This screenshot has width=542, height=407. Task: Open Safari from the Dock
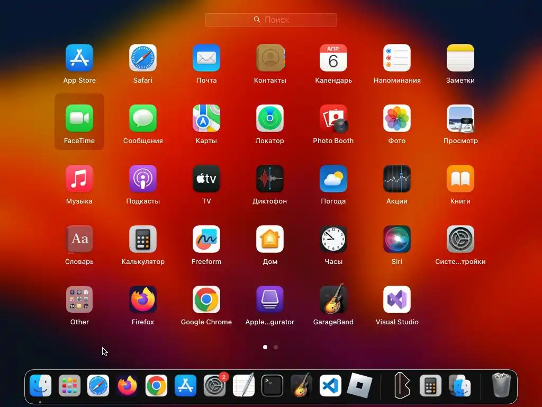(x=98, y=386)
